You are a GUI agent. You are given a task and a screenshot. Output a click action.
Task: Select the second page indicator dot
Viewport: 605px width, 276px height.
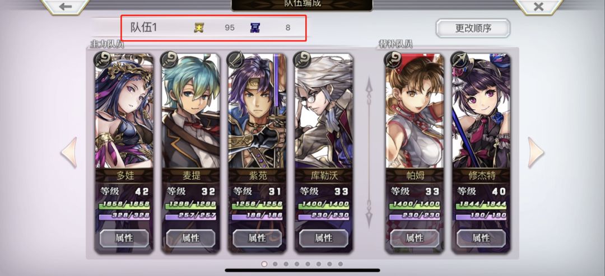tap(275, 264)
